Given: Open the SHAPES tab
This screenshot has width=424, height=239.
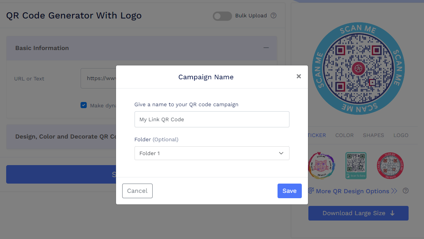Looking at the screenshot, I should pos(373,135).
